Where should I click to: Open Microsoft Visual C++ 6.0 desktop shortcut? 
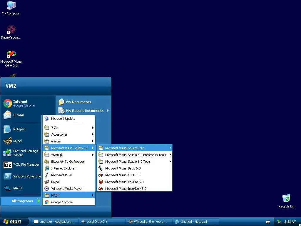(11, 59)
